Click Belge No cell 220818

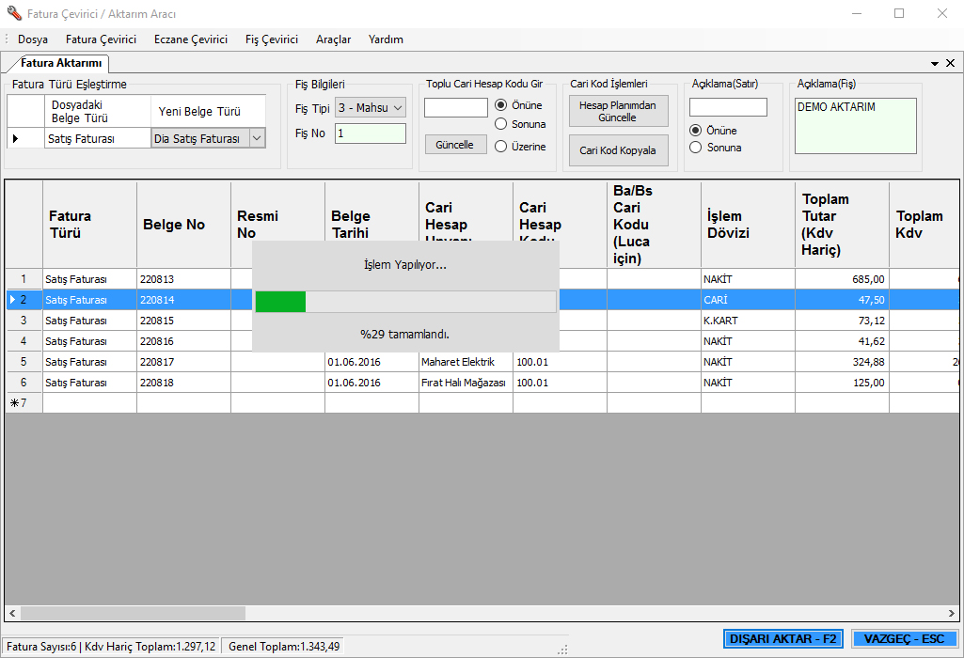coord(183,383)
